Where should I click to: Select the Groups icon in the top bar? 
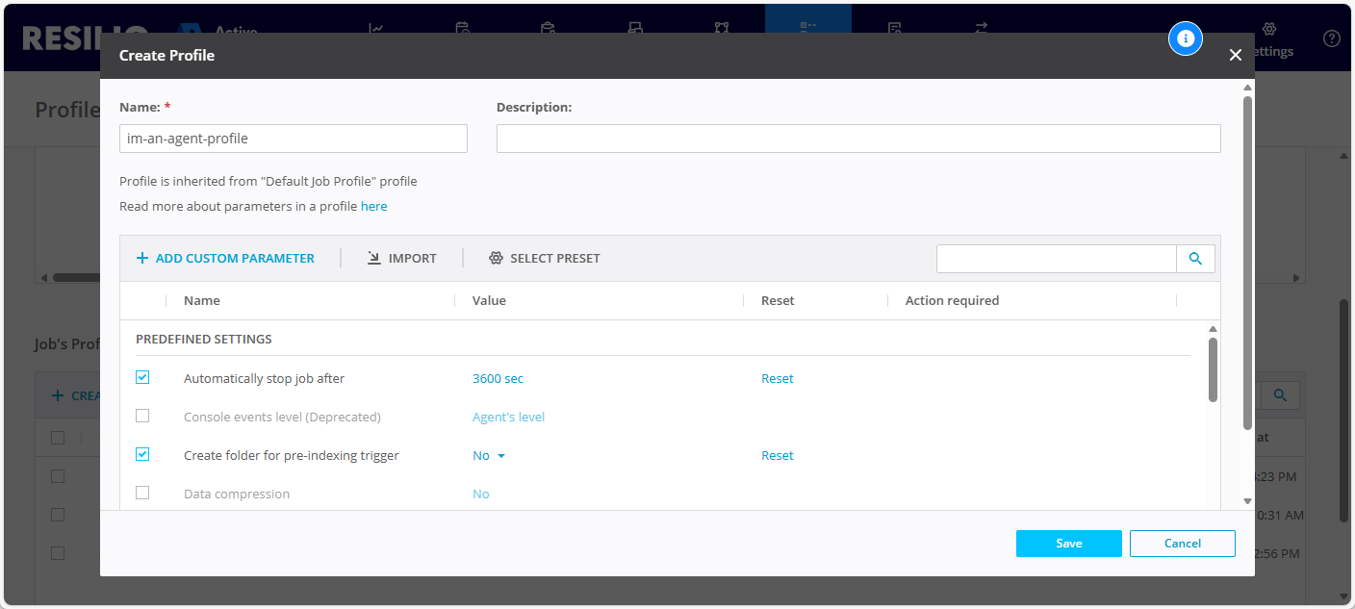722,29
